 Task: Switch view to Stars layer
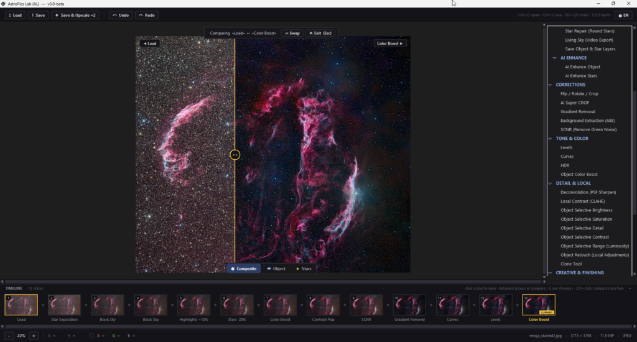click(304, 269)
